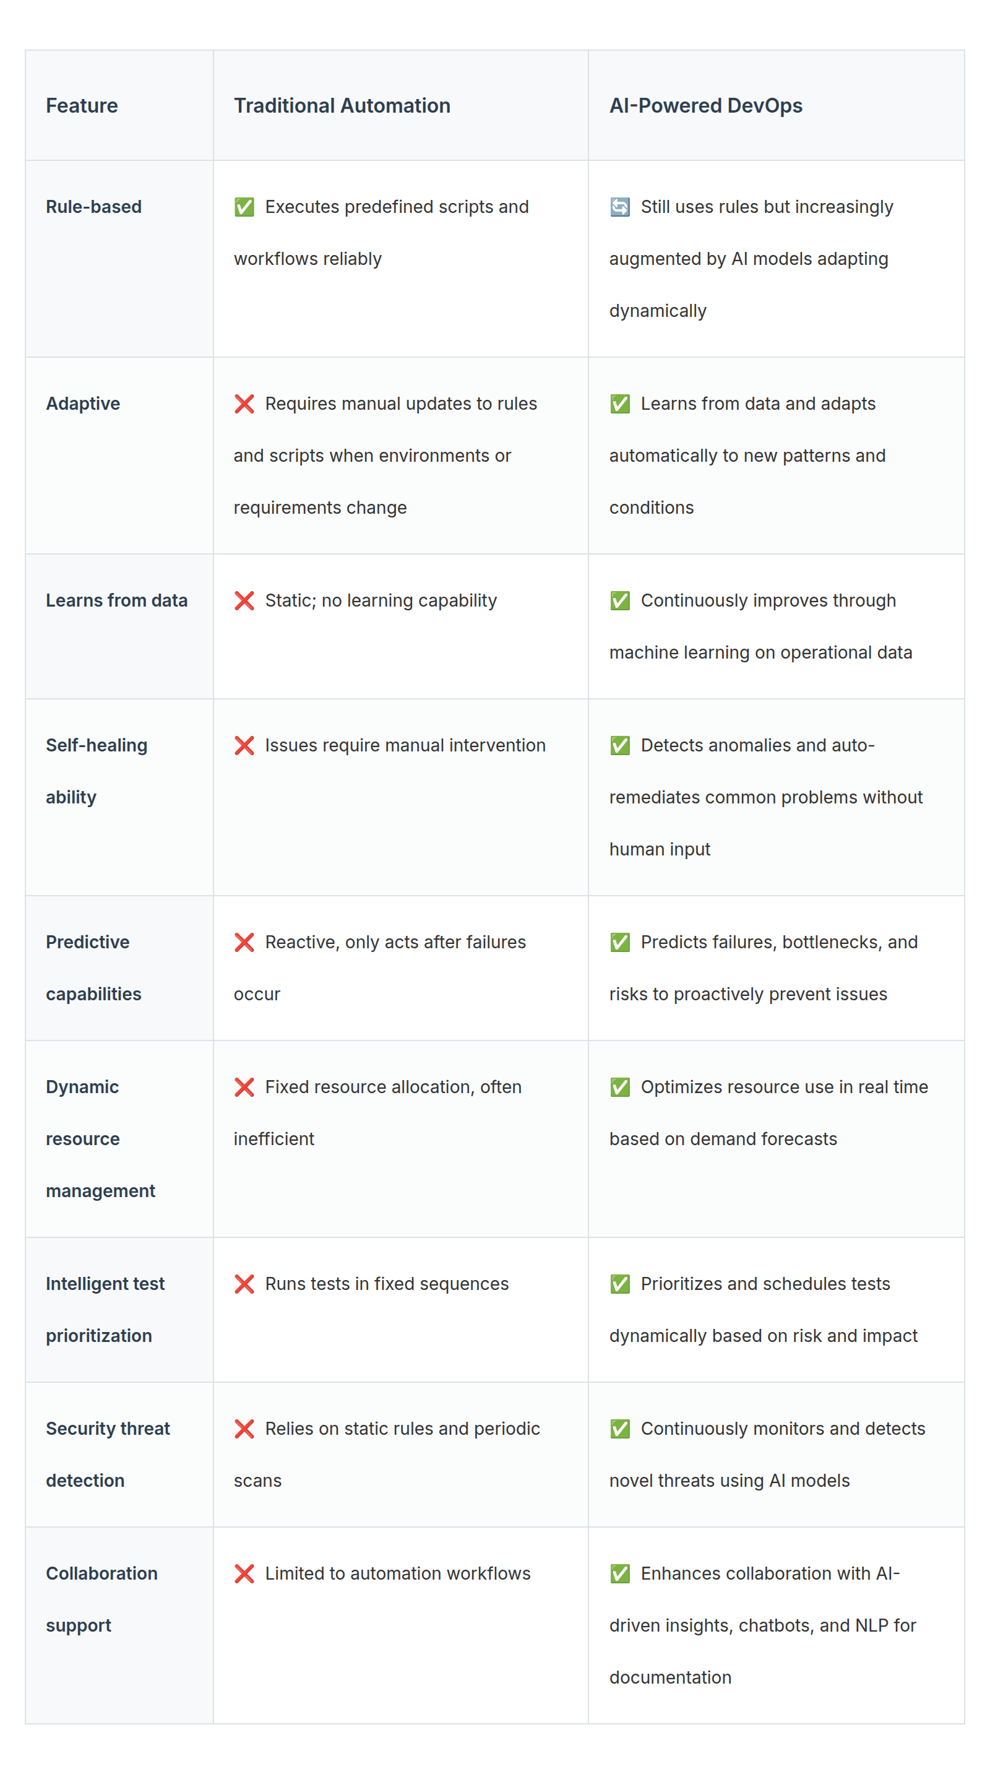The image size is (990, 1774).
Task: Click green check beside 'Continuously monitors and detects'
Action: click(x=619, y=1428)
